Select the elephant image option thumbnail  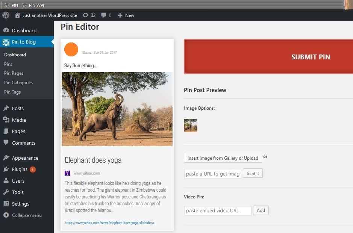(191, 126)
